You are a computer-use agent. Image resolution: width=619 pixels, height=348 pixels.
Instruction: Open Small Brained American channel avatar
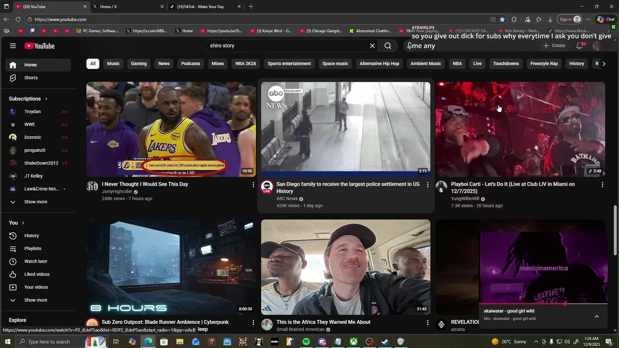click(x=267, y=324)
